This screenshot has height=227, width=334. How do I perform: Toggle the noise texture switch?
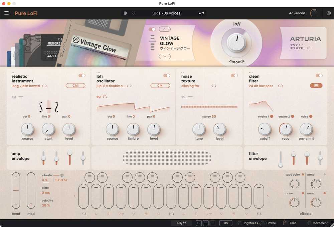[x=234, y=75]
